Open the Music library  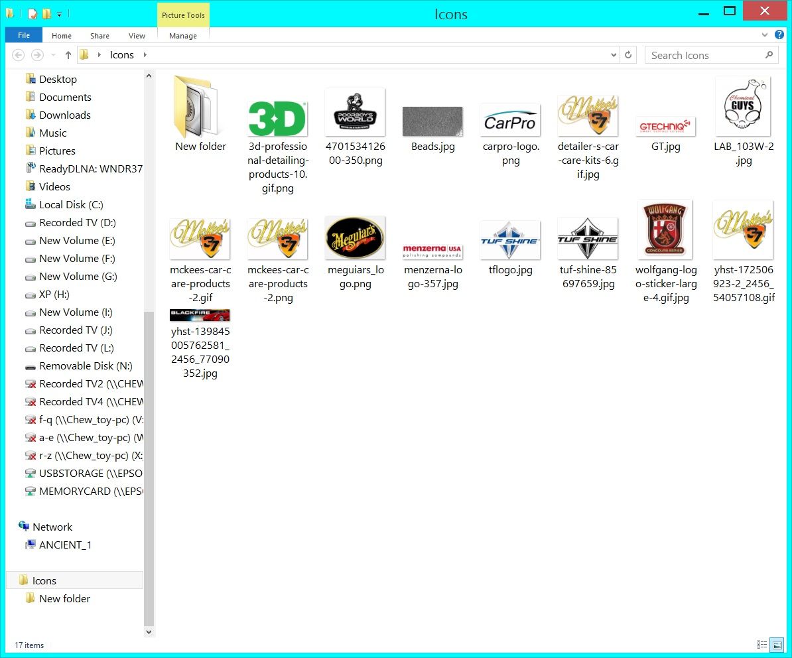point(52,133)
